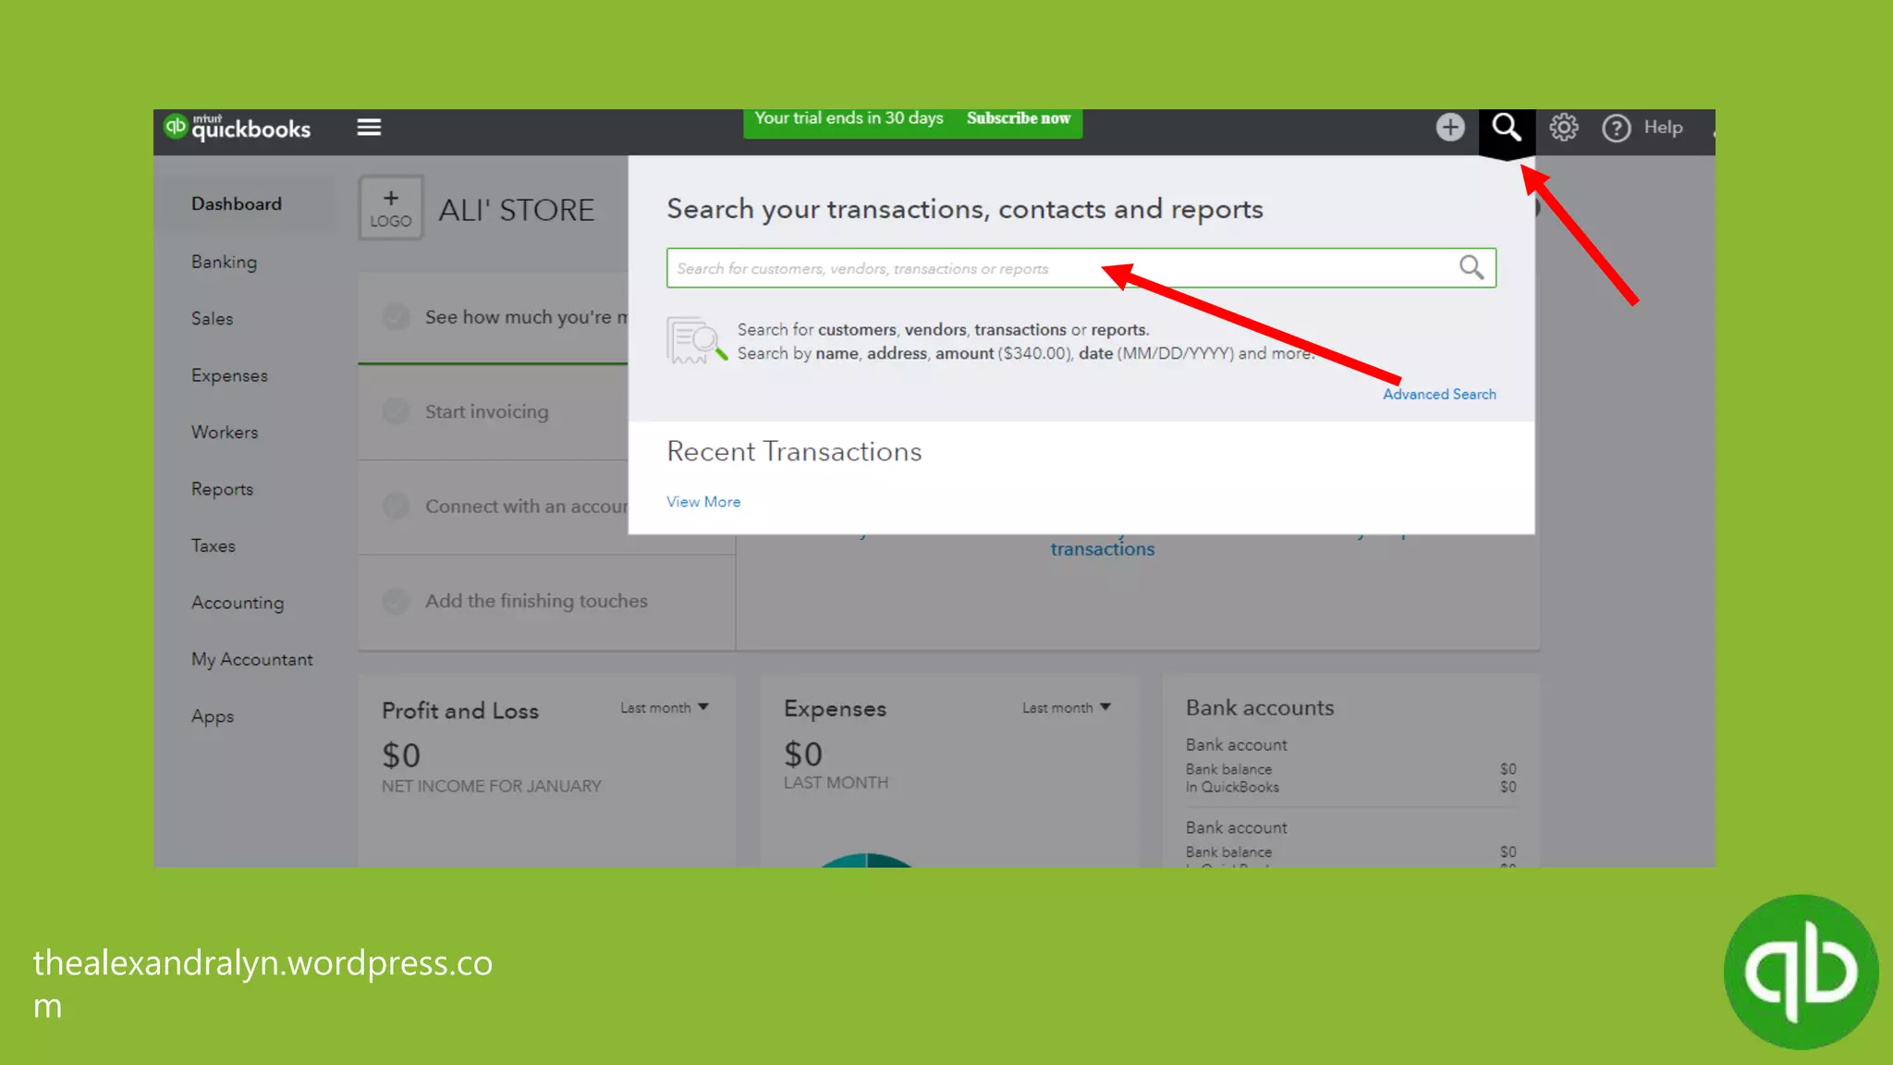1893x1065 pixels.
Task: Click the Subscribe now button
Action: pos(1018,118)
